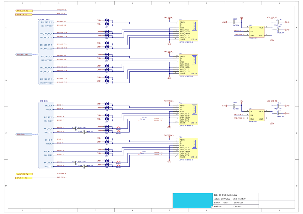Click the OVRCURR_34 port symbol

pyautogui.click(x=24, y=174)
